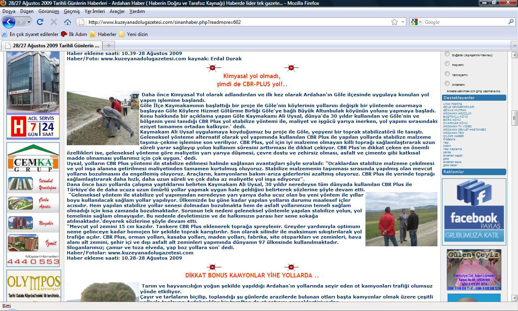518x311 pixels.
Task: Open the Geçmiş menu
Action: [x=72, y=11]
